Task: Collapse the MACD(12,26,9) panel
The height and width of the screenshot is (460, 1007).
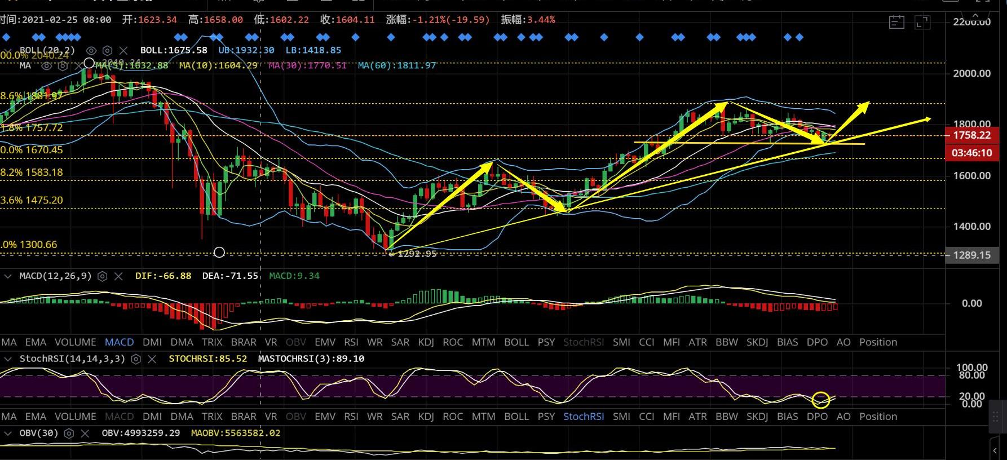Action: coord(8,276)
